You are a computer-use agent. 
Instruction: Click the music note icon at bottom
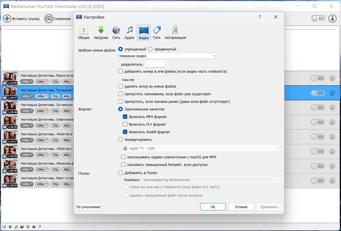pos(16,227)
